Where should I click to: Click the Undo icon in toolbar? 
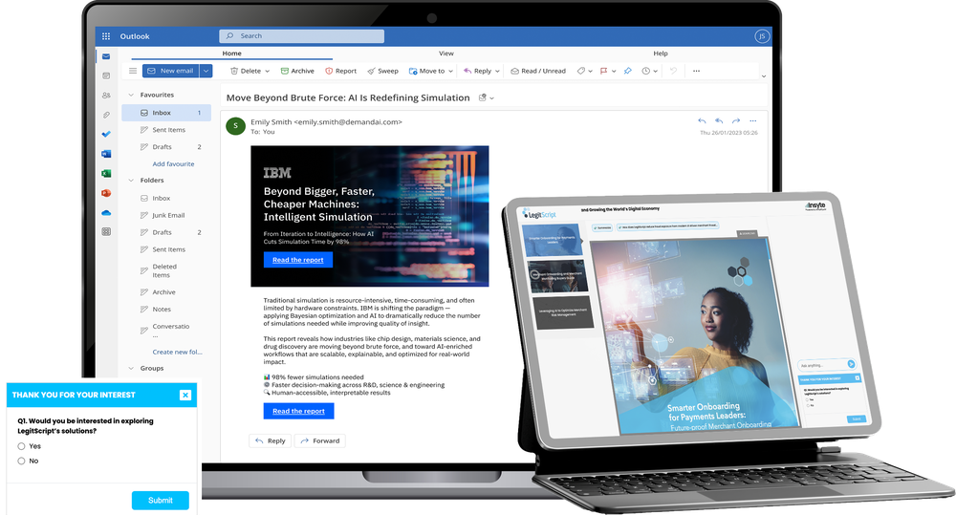point(673,71)
